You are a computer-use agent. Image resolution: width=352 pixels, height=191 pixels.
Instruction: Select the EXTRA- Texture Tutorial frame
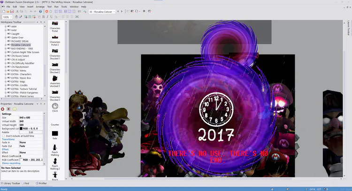[24, 89]
